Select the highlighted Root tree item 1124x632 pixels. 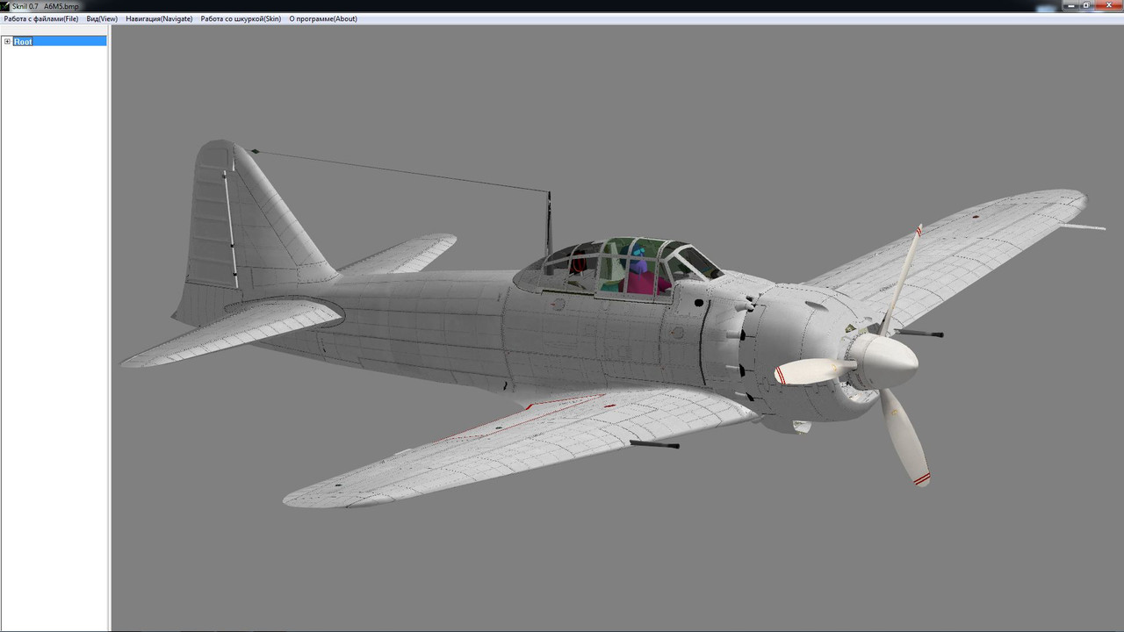23,41
